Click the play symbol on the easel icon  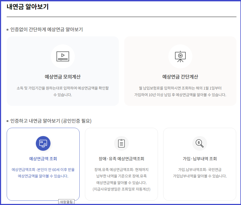[x=180, y=55]
